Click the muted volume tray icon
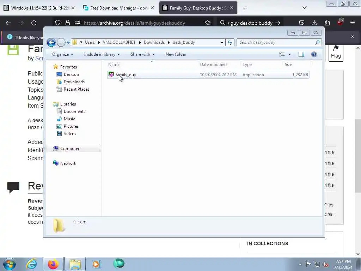Viewport: 361px width, 271px height. 325,265
